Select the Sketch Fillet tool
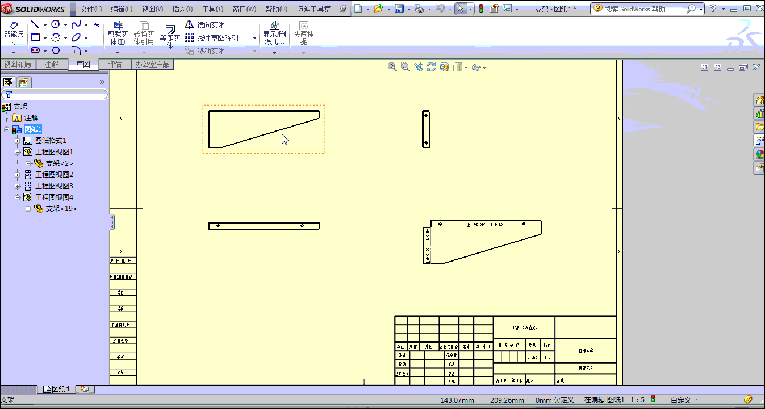765x409 pixels. (76, 50)
